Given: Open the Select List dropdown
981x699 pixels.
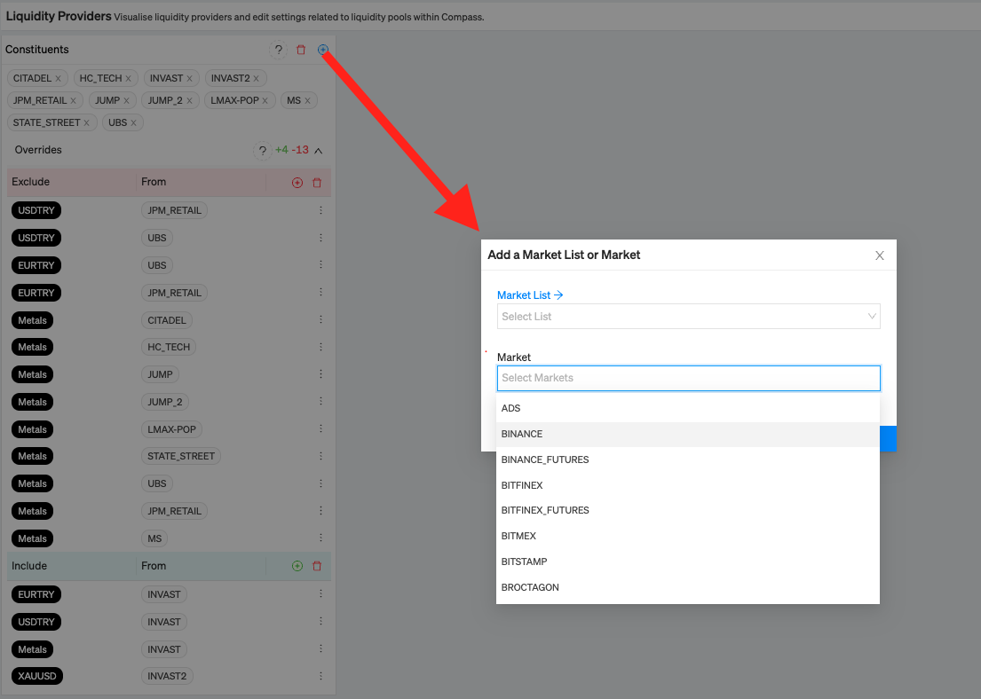Looking at the screenshot, I should click(x=689, y=317).
